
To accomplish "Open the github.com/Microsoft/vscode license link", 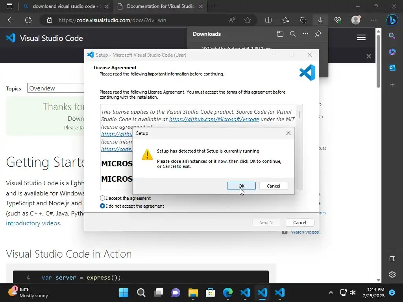I will tap(214, 120).
